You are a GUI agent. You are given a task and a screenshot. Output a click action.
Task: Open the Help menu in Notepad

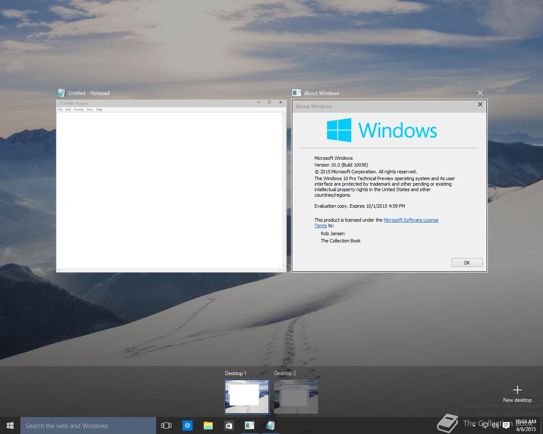click(x=99, y=109)
